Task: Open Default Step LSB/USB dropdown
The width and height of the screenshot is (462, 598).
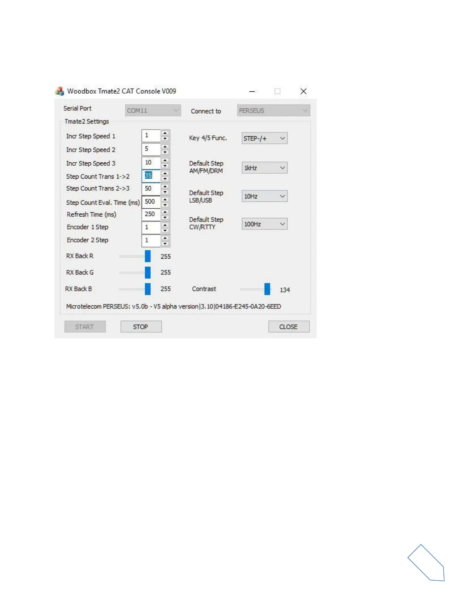Action: click(265, 196)
